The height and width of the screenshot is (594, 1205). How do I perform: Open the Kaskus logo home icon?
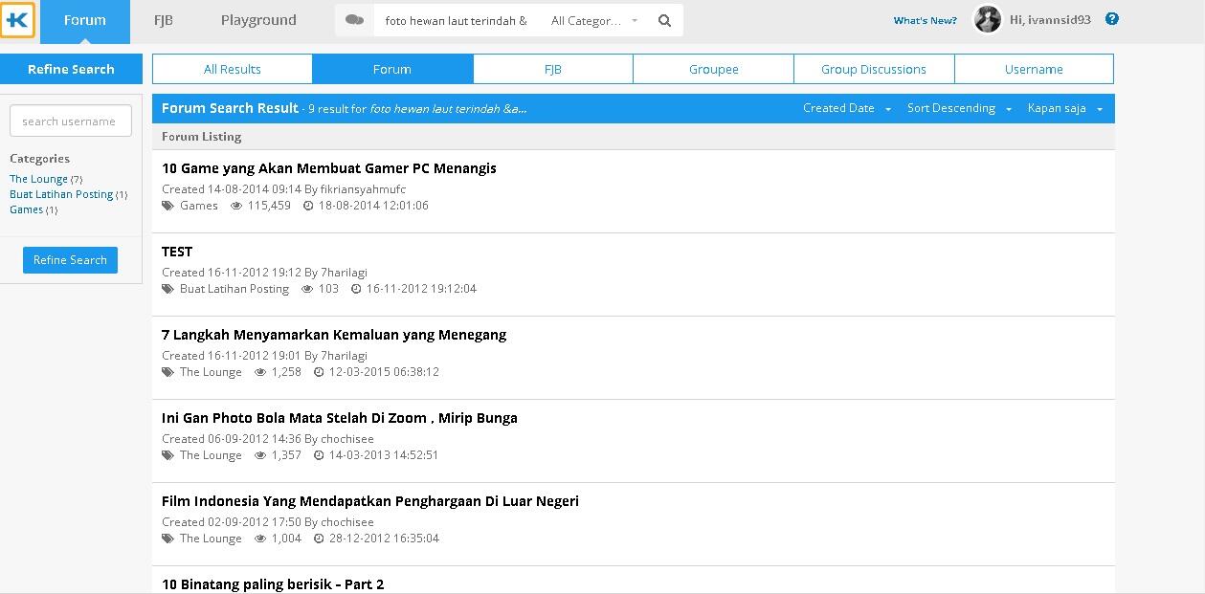point(18,19)
